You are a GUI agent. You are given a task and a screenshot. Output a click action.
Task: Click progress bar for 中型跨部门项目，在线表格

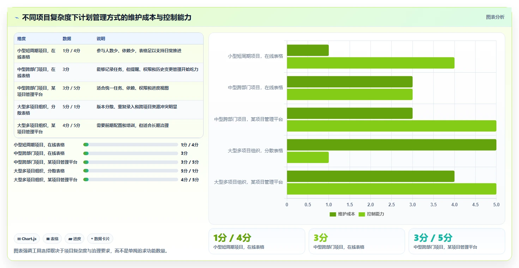pyautogui.click(x=131, y=153)
